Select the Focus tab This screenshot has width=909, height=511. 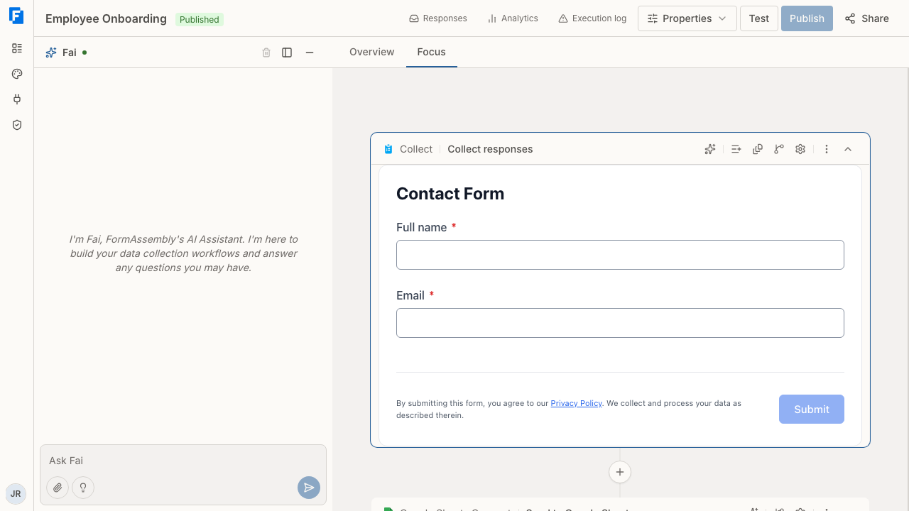coord(432,52)
